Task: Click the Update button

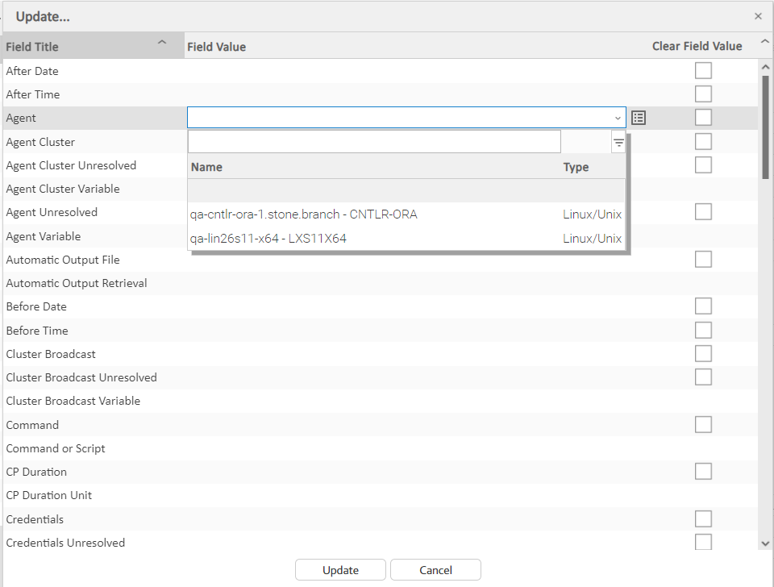Action: (340, 570)
